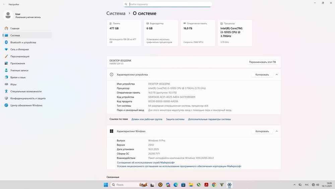Open Microsoft Edge from the taskbar
The image size is (335, 189).
point(176,185)
